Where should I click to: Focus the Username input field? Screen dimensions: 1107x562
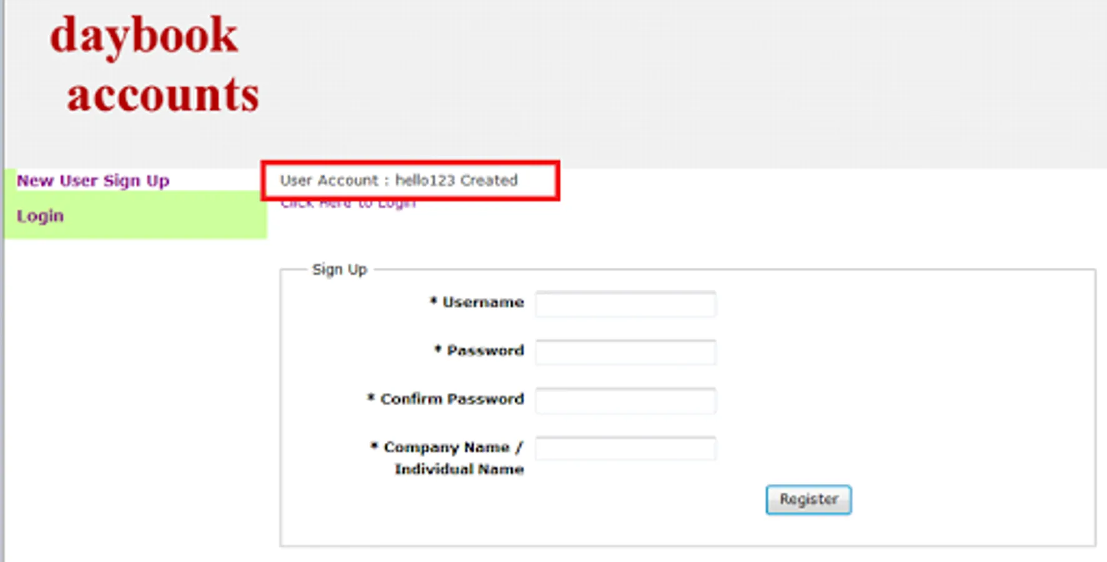pyautogui.click(x=625, y=304)
